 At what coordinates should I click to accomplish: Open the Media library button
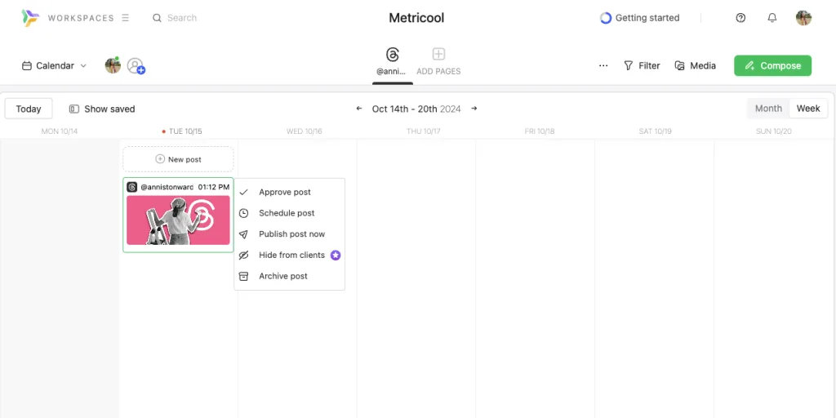pyautogui.click(x=696, y=65)
